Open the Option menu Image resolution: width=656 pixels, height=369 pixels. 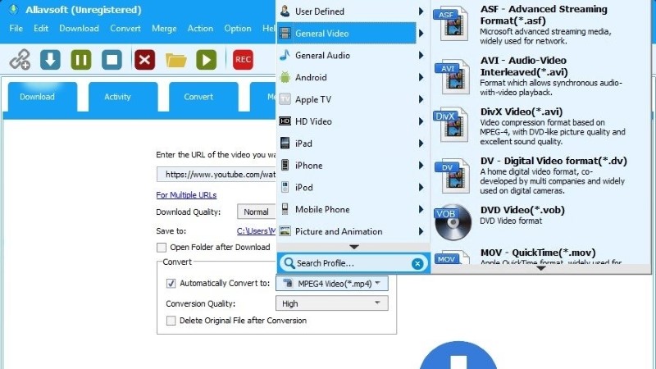tap(238, 28)
